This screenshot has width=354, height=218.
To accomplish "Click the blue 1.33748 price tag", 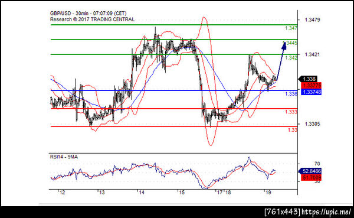I will click(x=311, y=92).
